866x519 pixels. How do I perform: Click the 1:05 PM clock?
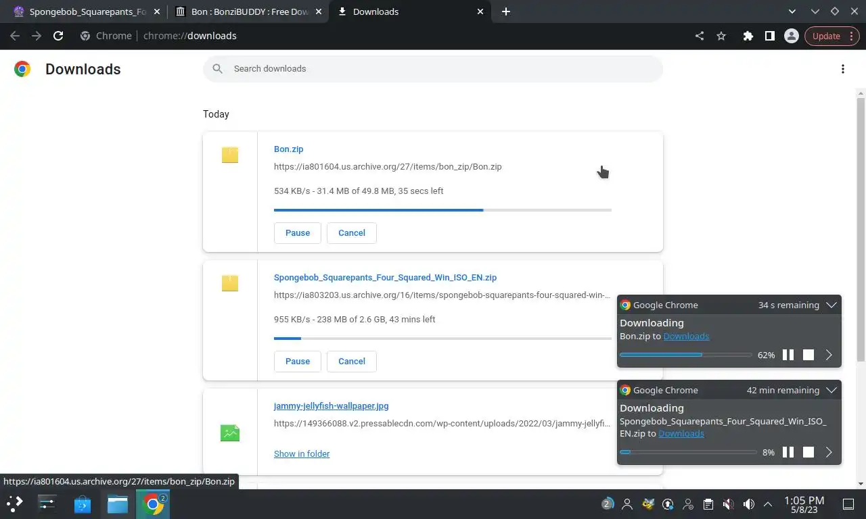[x=804, y=501]
